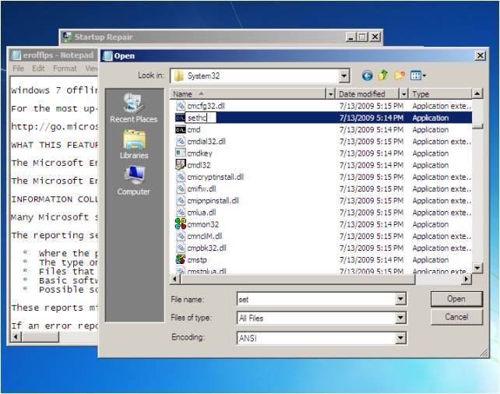This screenshot has width=500, height=394.
Task: Select cmifw.dll file icon
Action: pos(181,188)
